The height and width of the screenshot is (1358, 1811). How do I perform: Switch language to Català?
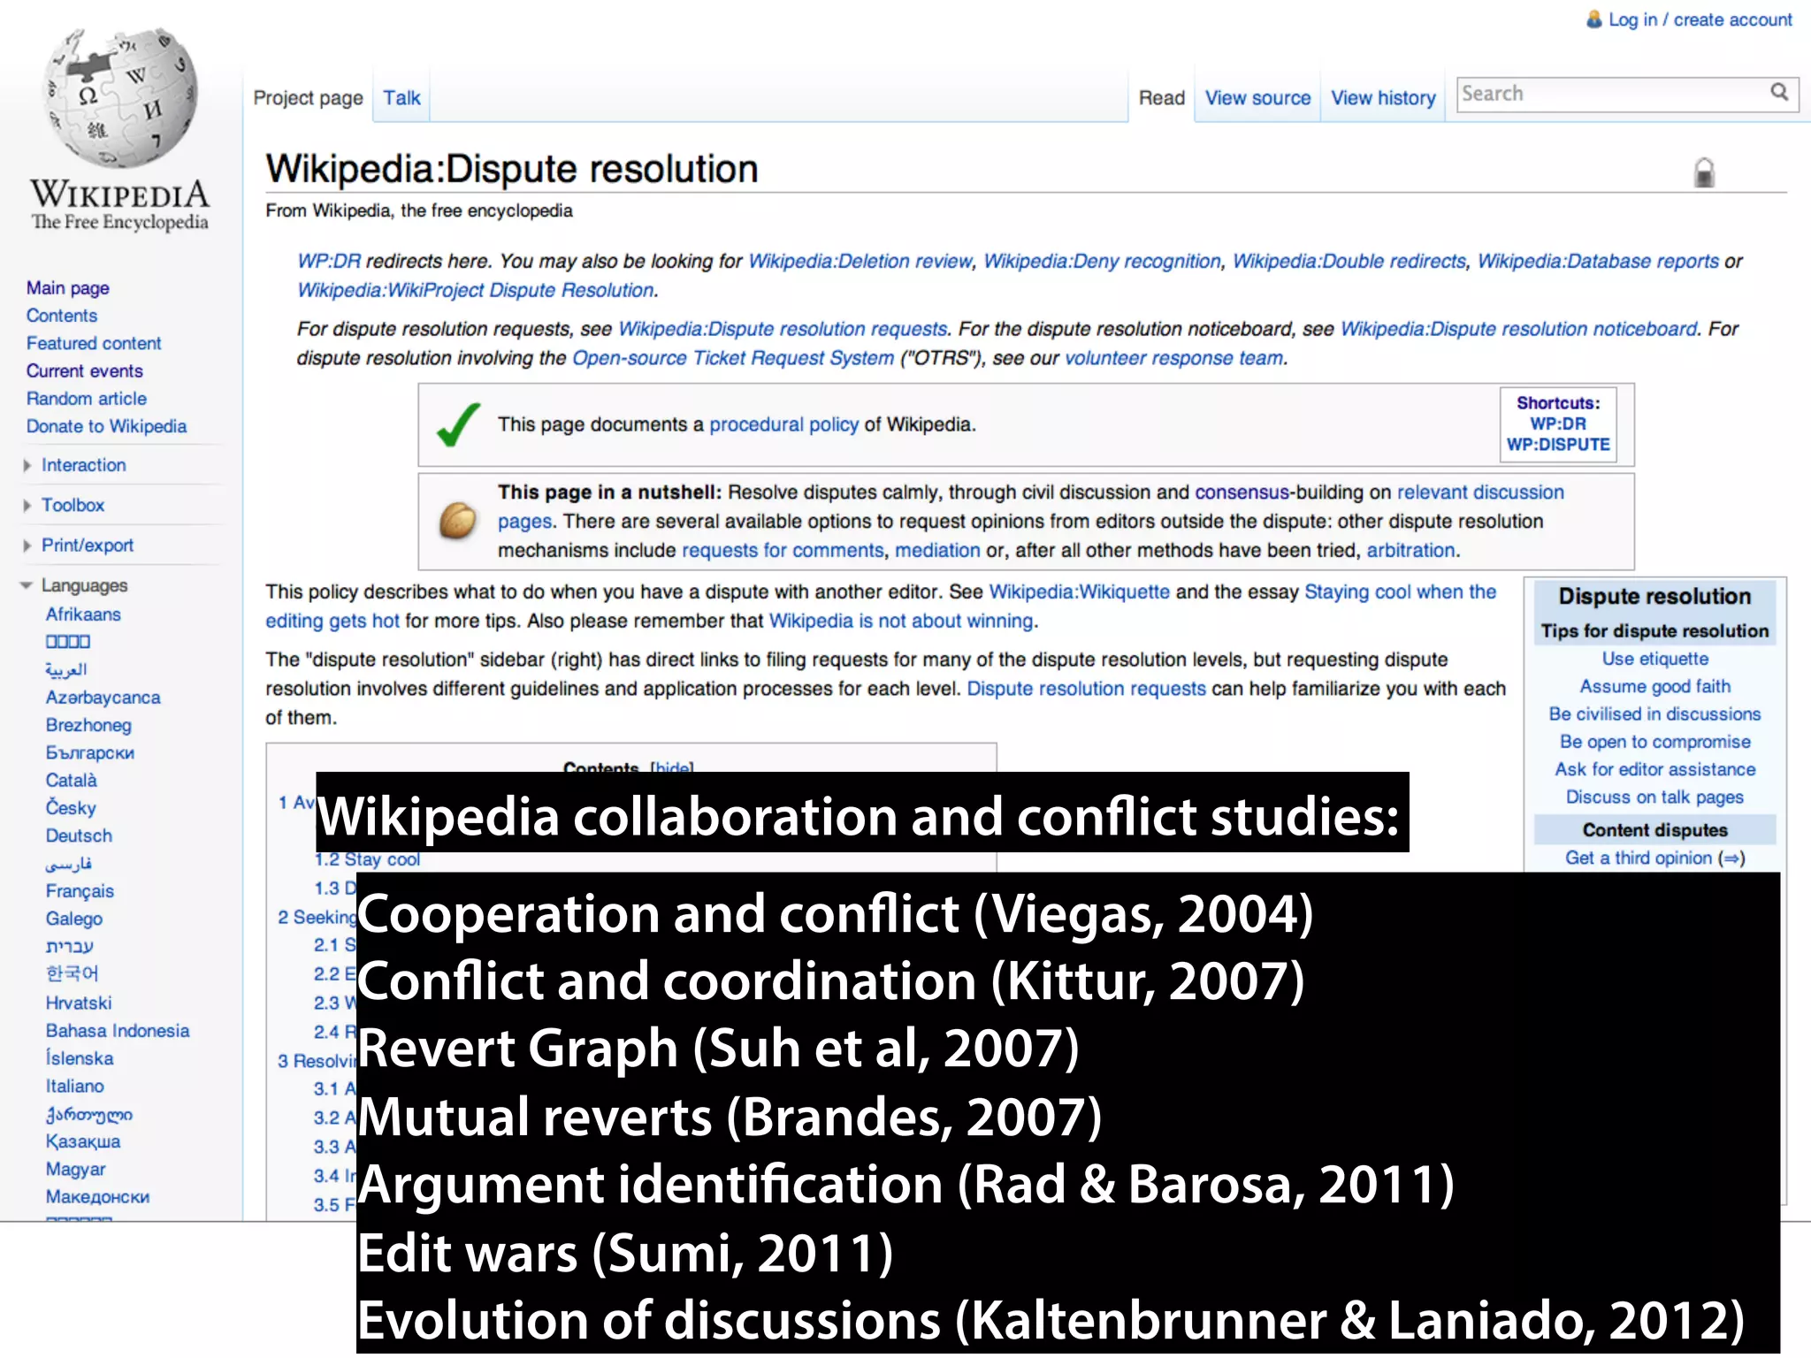(x=71, y=781)
